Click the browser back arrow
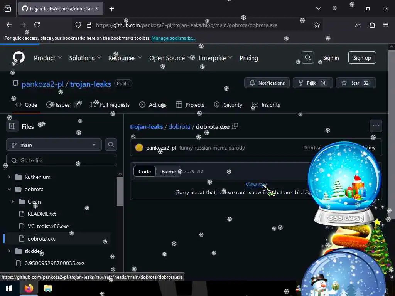395x296 pixels. point(9,25)
